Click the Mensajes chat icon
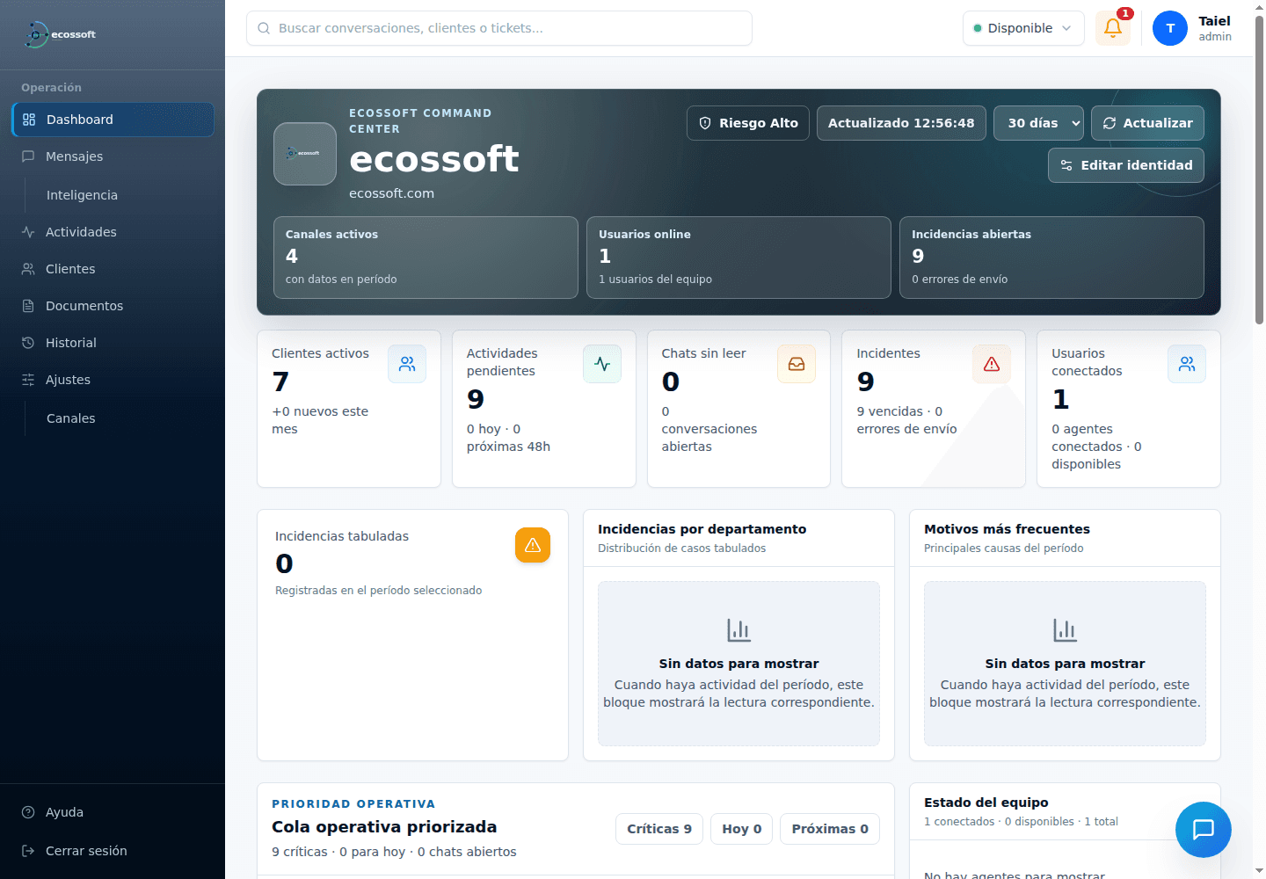This screenshot has height=879, width=1266. tap(28, 156)
